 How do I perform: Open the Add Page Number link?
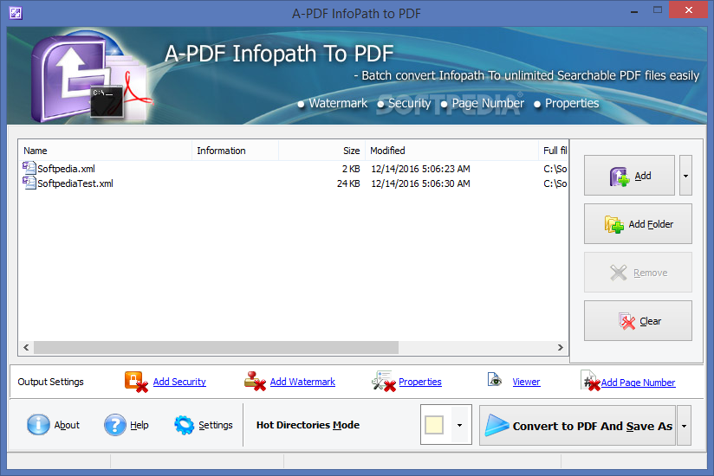(x=638, y=383)
